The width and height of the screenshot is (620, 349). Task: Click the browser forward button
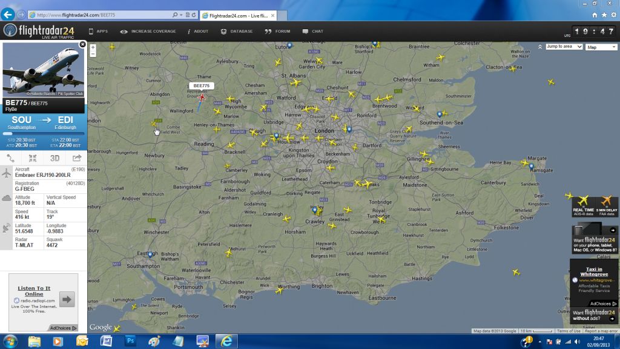coord(21,15)
